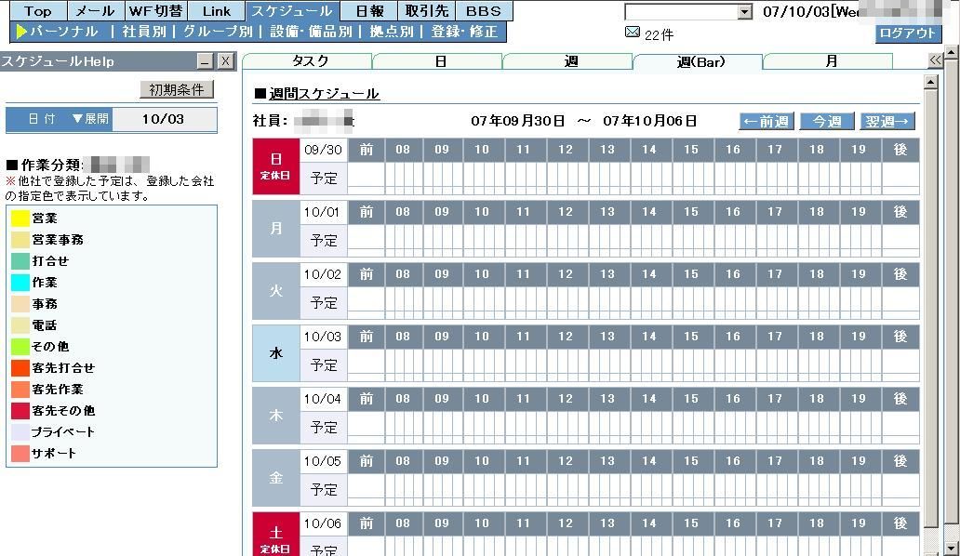The image size is (960, 556).
Task: Switch to the タスク tab
Action: pos(310,61)
